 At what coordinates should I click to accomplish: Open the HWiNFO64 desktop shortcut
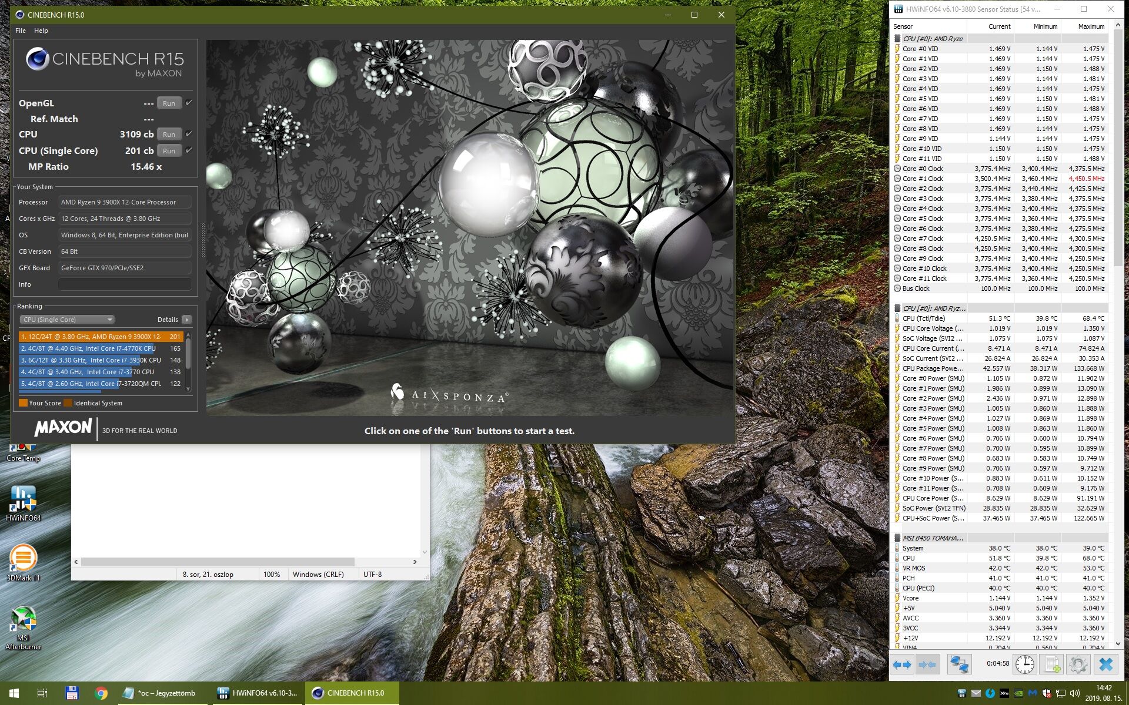coord(23,503)
